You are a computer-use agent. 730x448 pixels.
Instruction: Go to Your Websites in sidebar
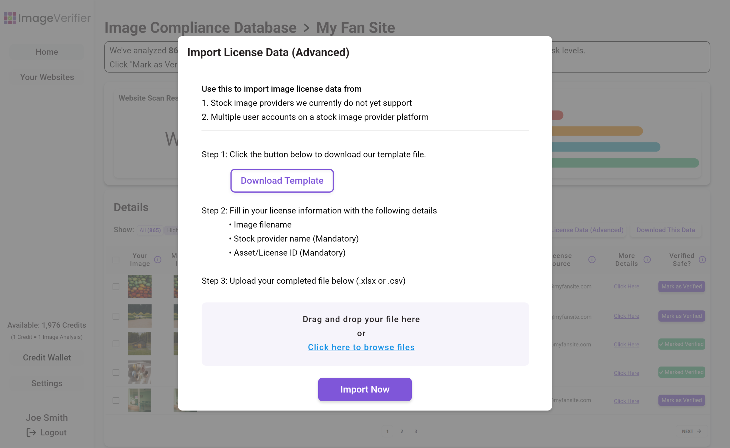pyautogui.click(x=47, y=77)
